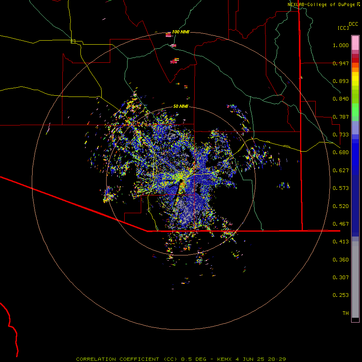Click the 0.680 legend value
Screen dimensions: 362x362
pos(341,152)
